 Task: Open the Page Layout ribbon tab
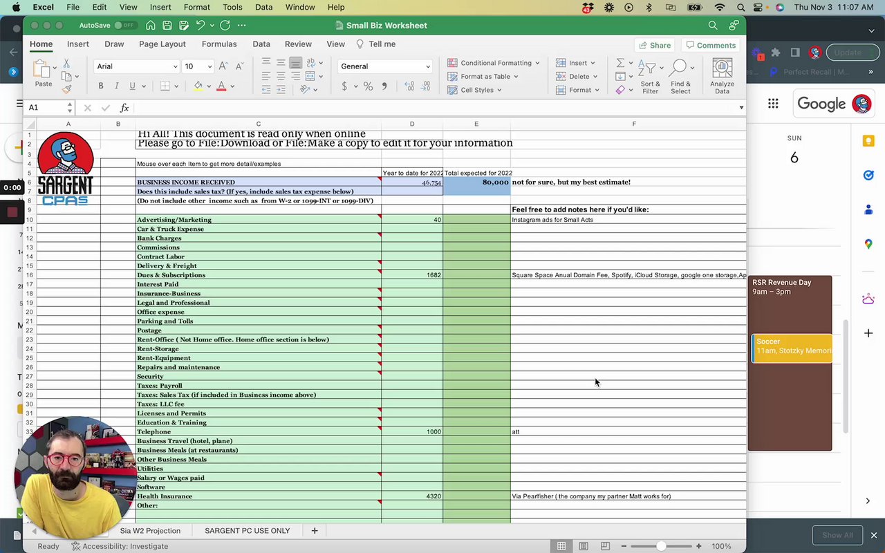coord(162,44)
